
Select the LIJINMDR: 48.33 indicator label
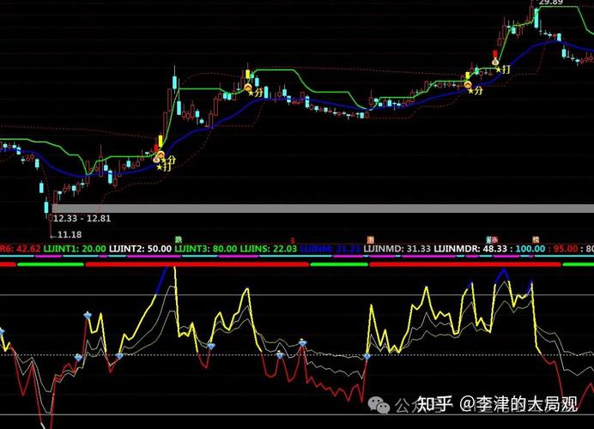click(470, 249)
